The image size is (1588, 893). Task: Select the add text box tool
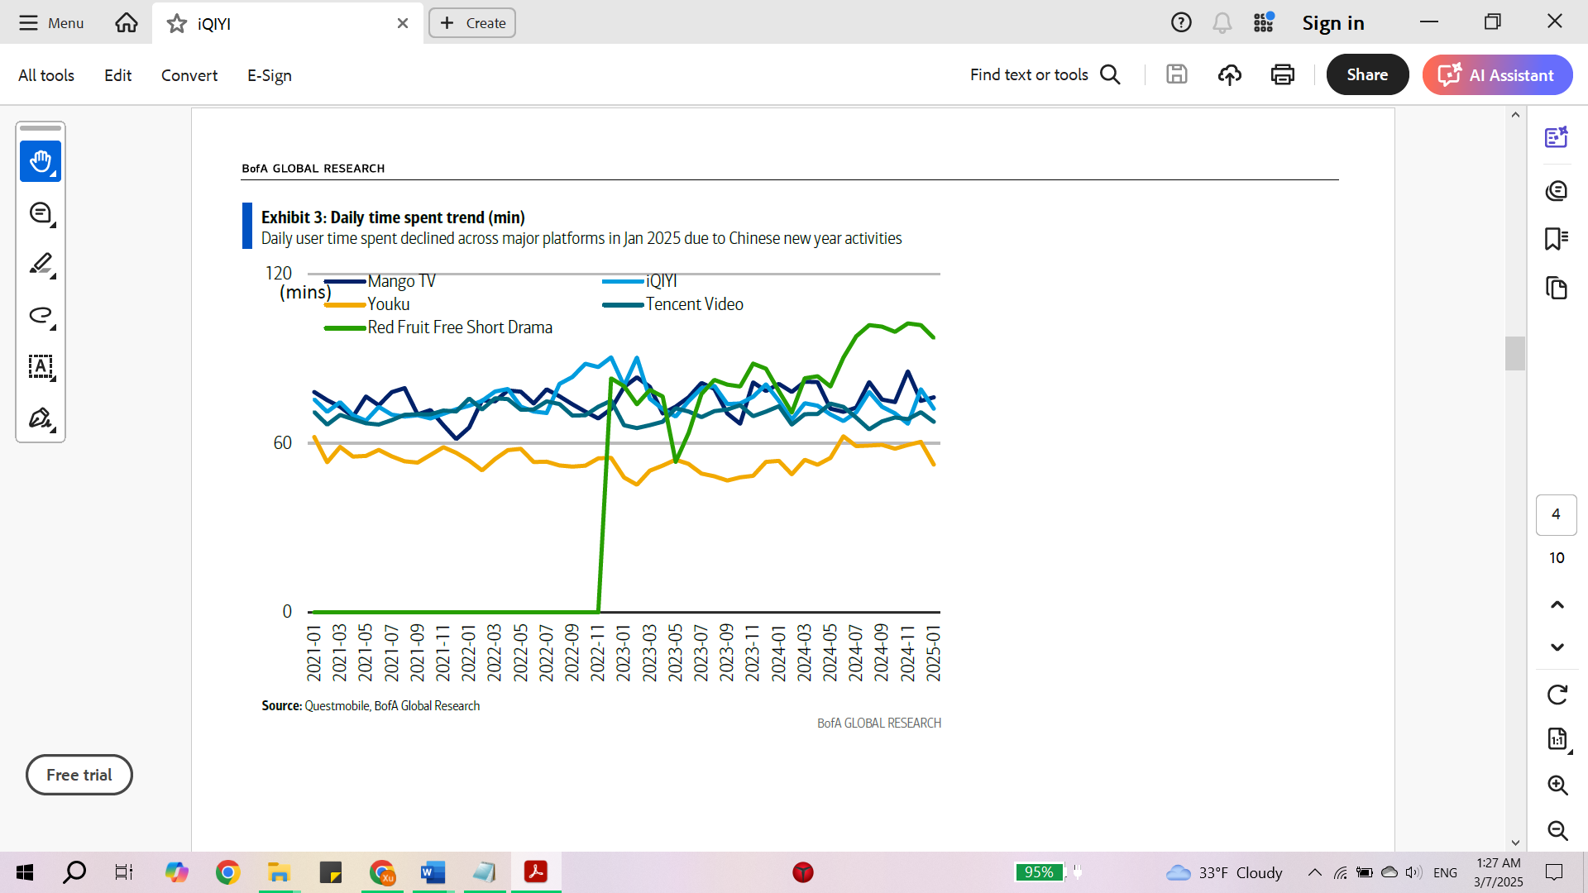41,366
